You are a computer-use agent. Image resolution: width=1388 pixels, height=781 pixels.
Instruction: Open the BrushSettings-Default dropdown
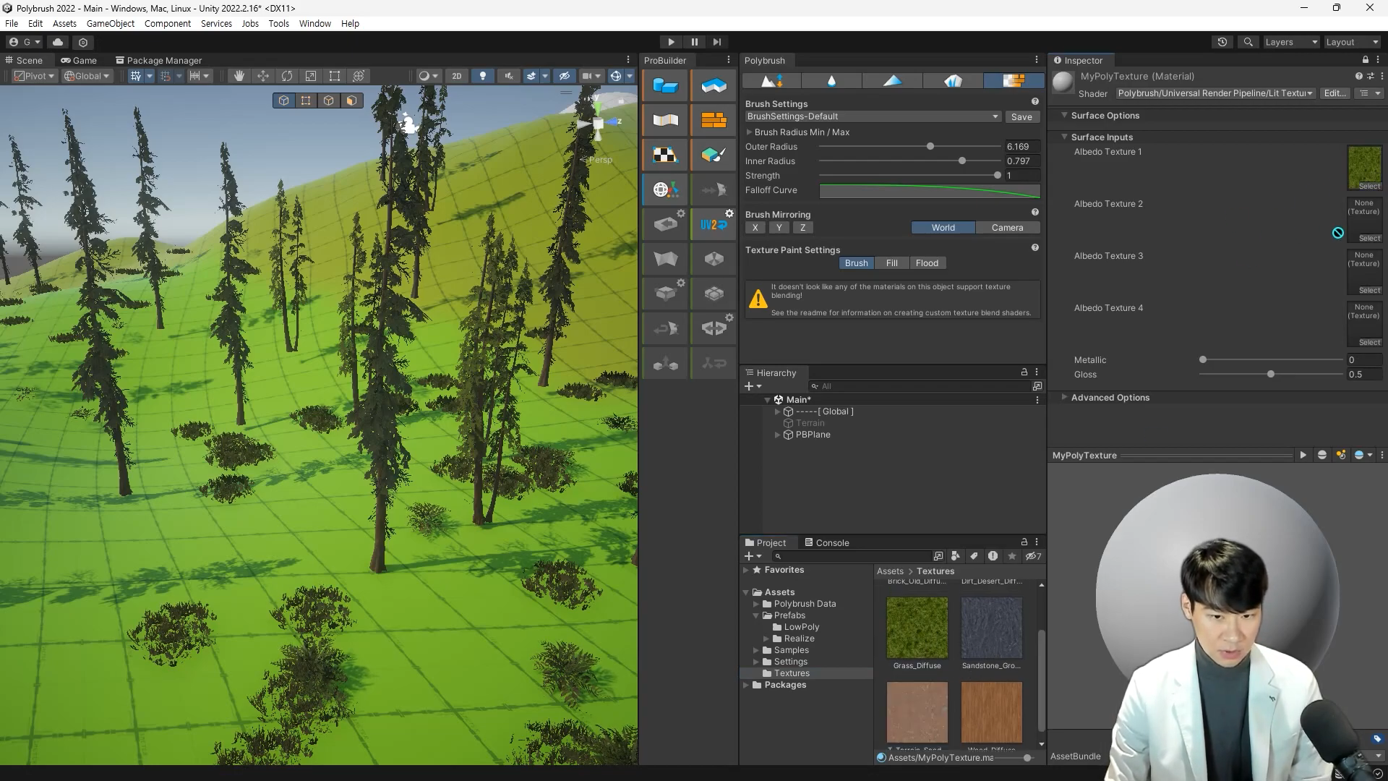pos(873,116)
